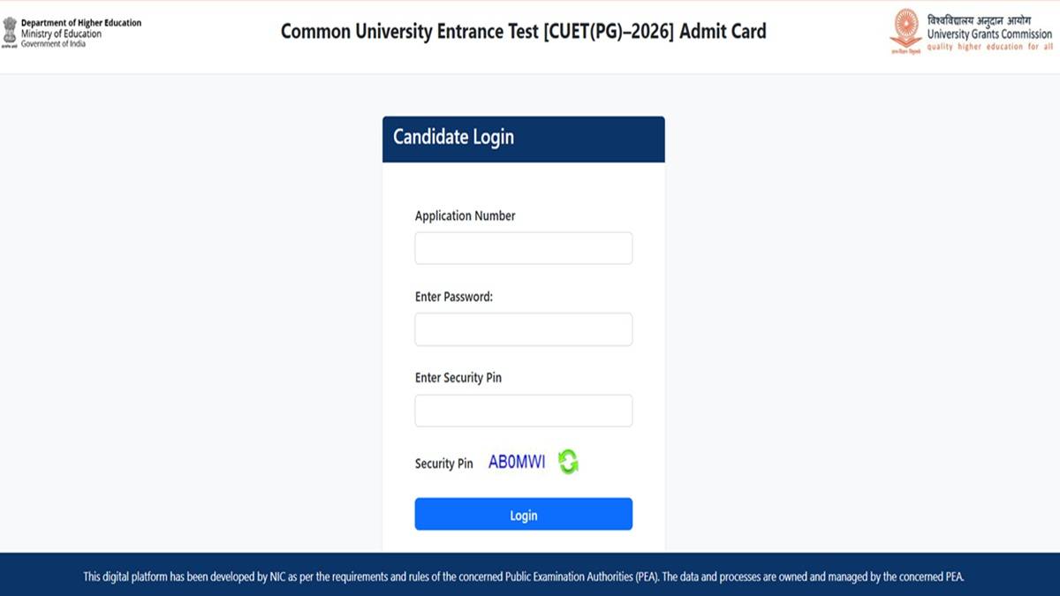Viewport: 1060px width, 596px height.
Task: Click inside the Application Number field
Action: [x=523, y=247]
